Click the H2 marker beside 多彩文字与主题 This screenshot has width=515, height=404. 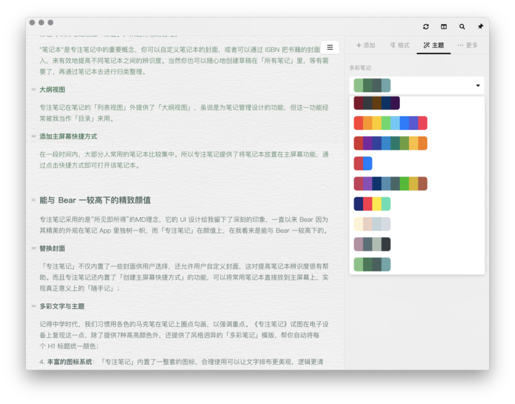point(33,306)
